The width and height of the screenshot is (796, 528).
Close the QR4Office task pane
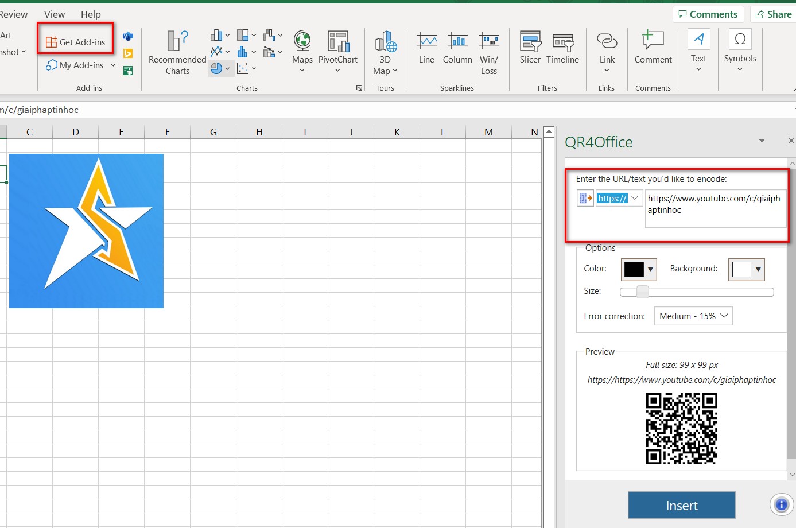pos(791,141)
